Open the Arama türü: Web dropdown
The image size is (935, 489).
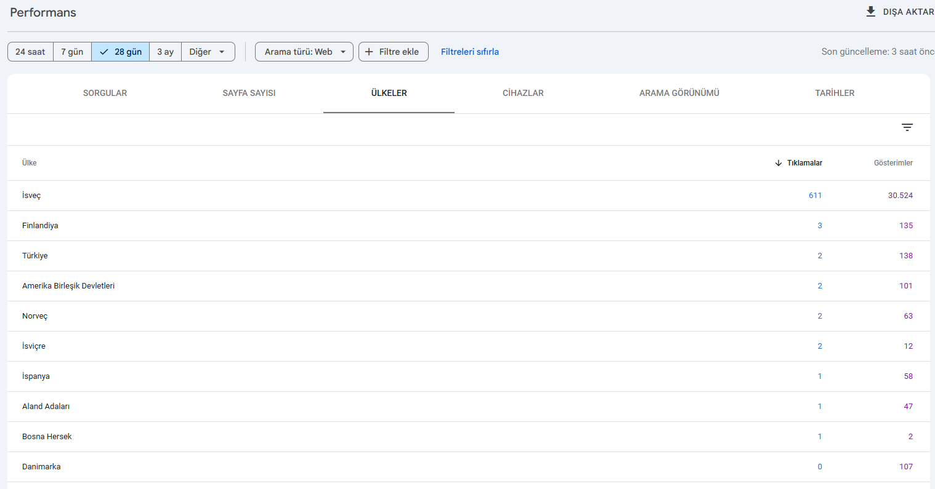(304, 52)
